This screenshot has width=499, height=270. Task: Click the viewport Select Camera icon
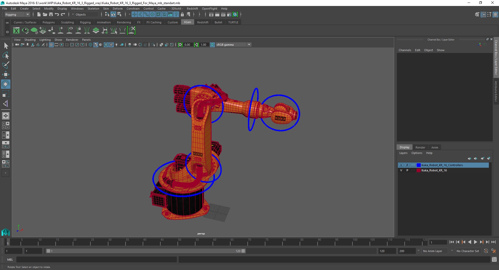coord(17,45)
